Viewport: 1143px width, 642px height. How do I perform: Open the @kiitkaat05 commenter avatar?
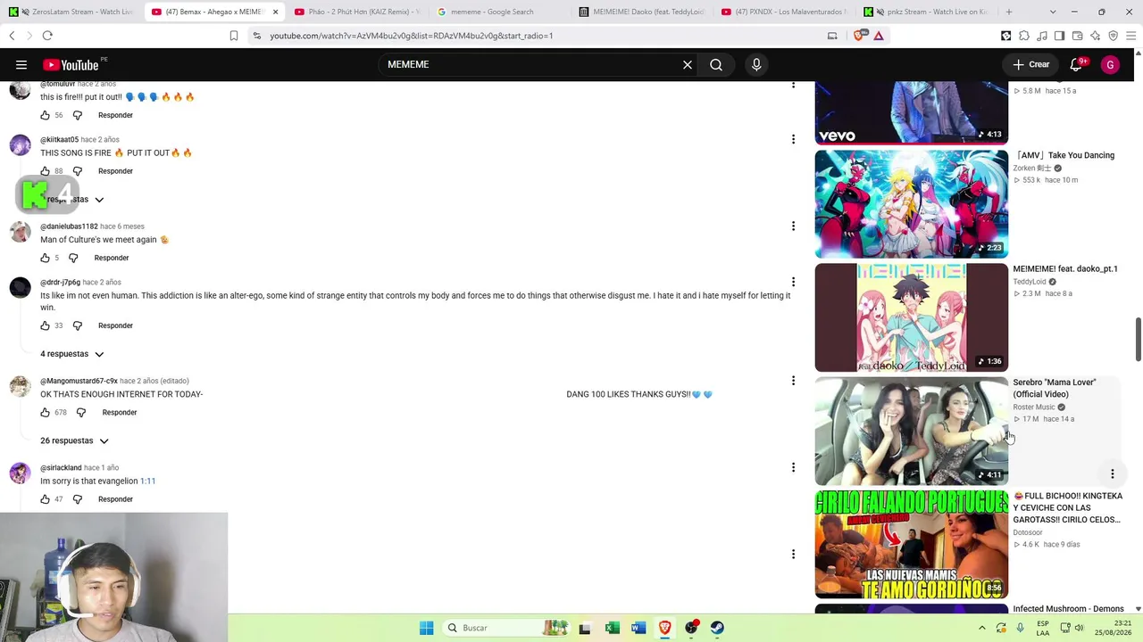20,146
